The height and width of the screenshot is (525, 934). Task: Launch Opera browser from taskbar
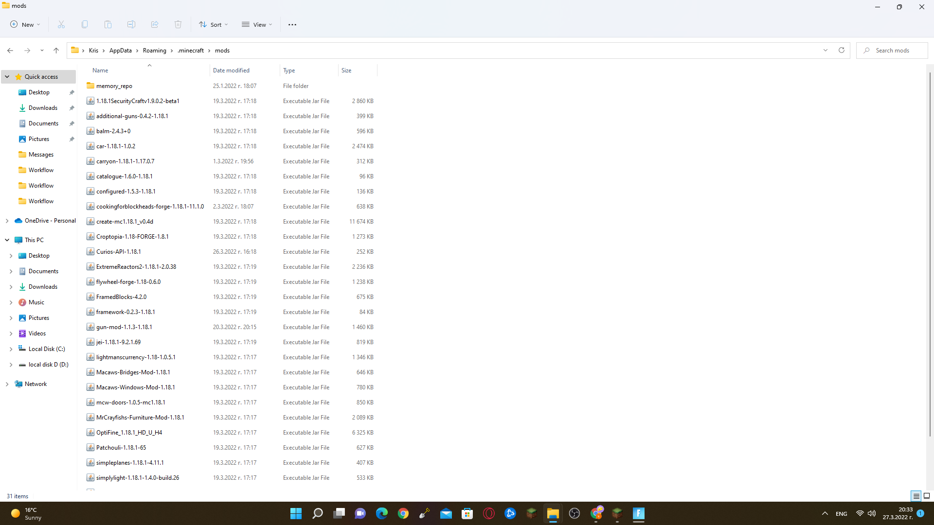click(489, 513)
